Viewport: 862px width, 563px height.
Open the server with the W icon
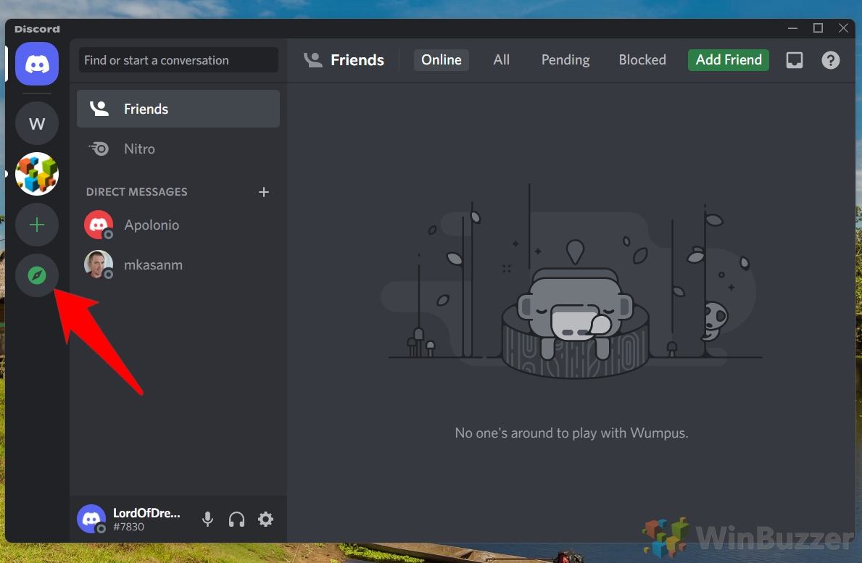click(x=37, y=124)
